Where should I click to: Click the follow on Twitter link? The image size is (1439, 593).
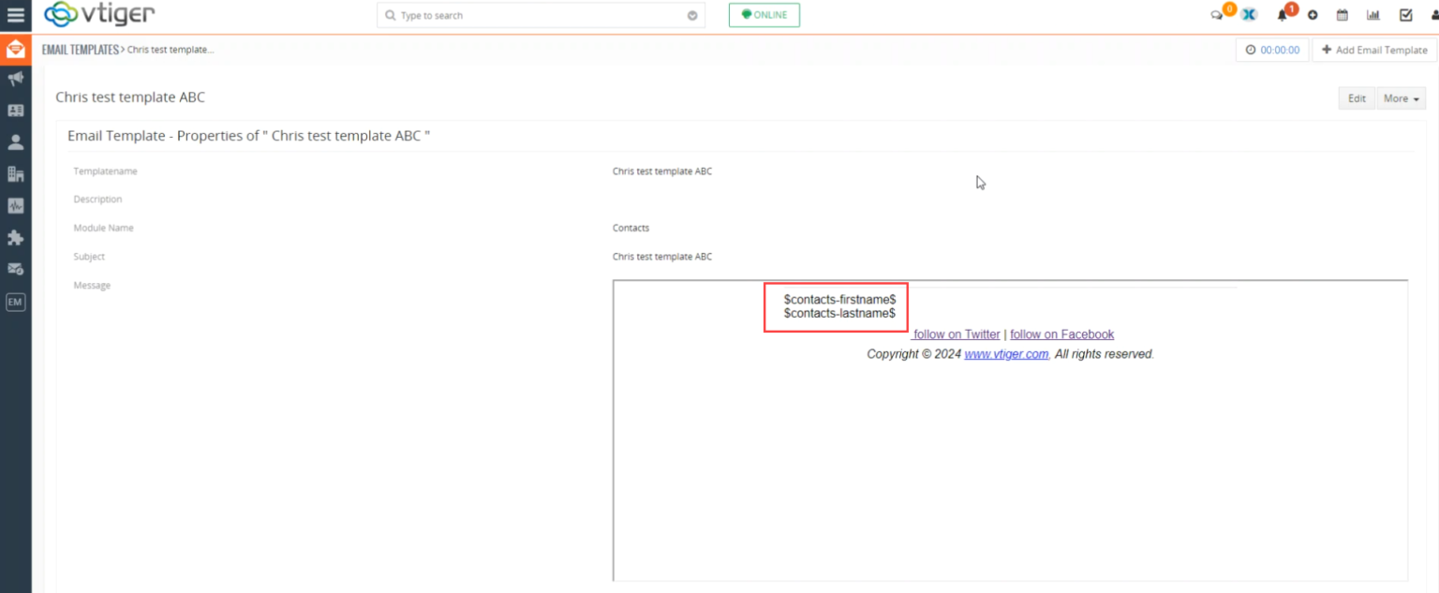(x=957, y=334)
